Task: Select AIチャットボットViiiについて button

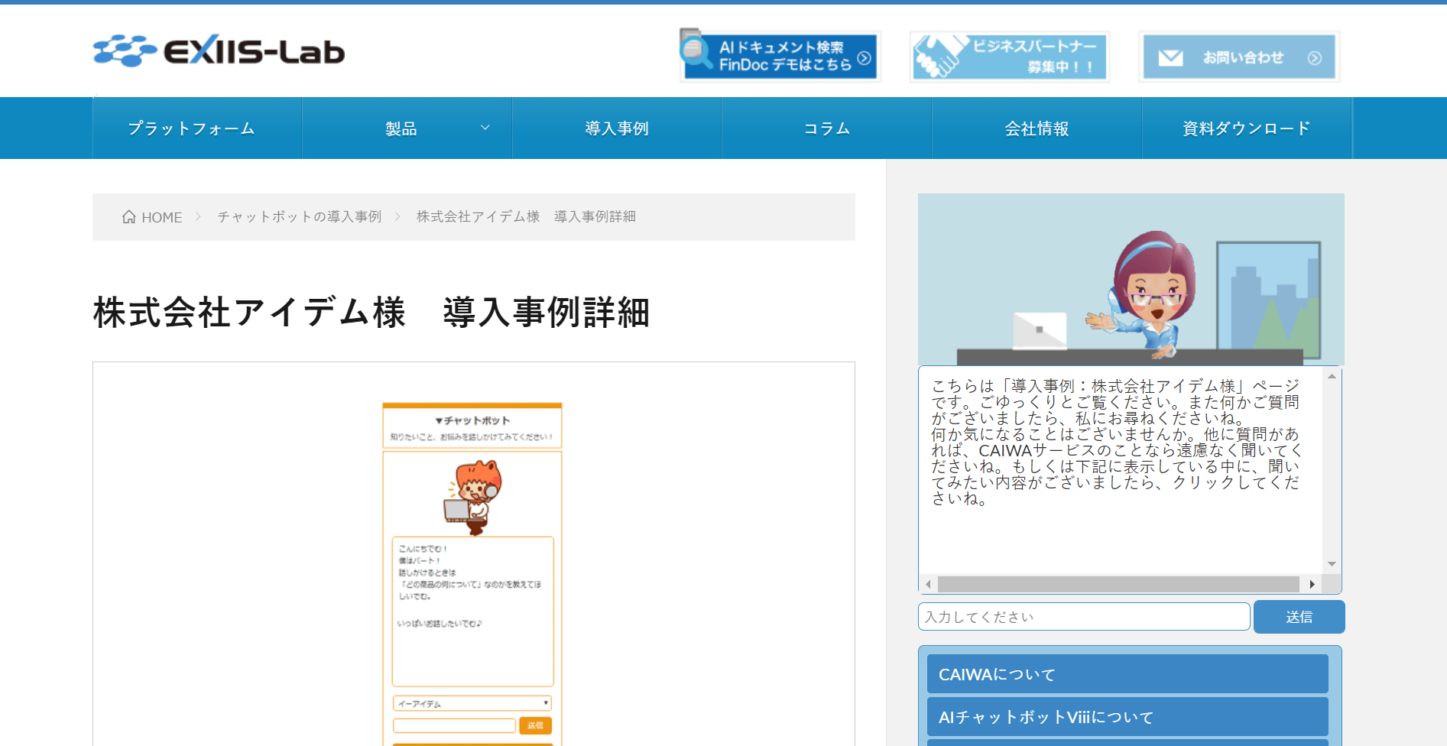Action: point(1127,717)
